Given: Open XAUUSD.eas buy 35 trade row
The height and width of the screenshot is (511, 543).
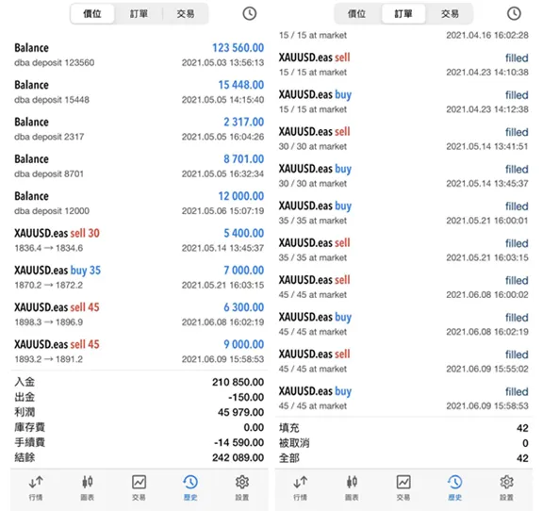Looking at the screenshot, I should click(139, 277).
